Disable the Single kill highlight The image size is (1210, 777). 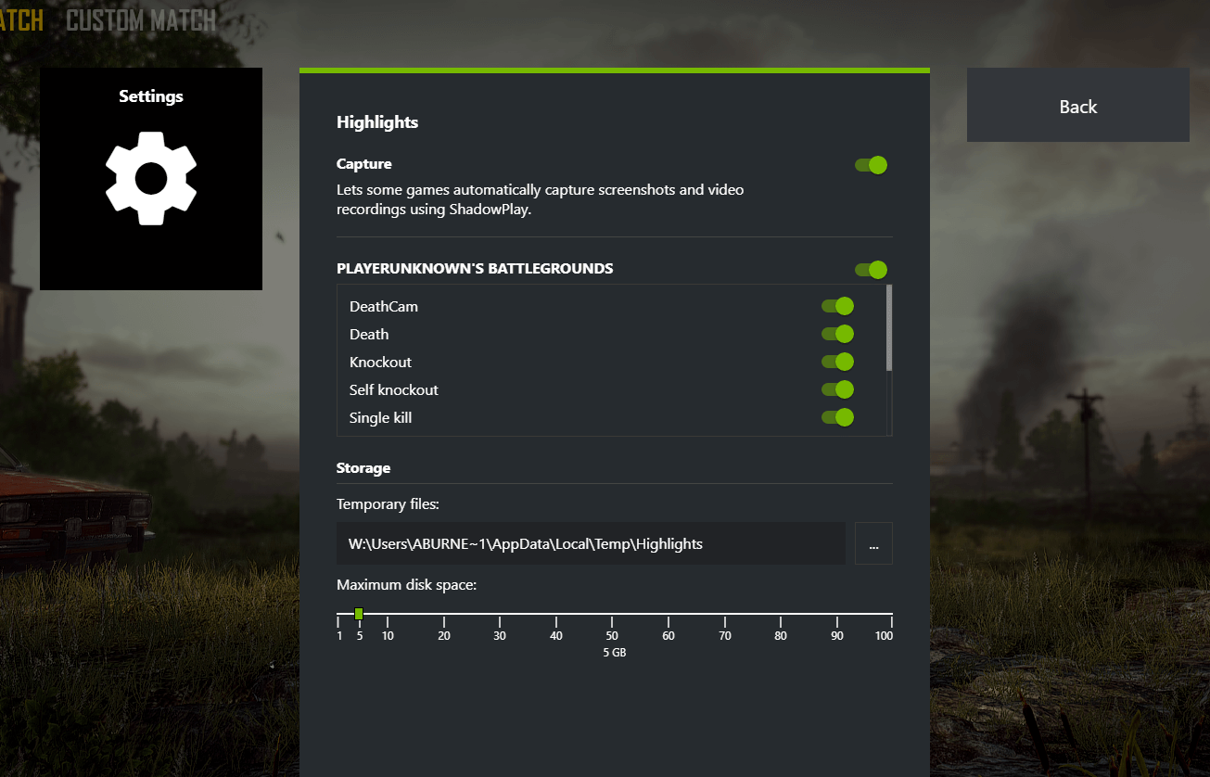[837, 417]
